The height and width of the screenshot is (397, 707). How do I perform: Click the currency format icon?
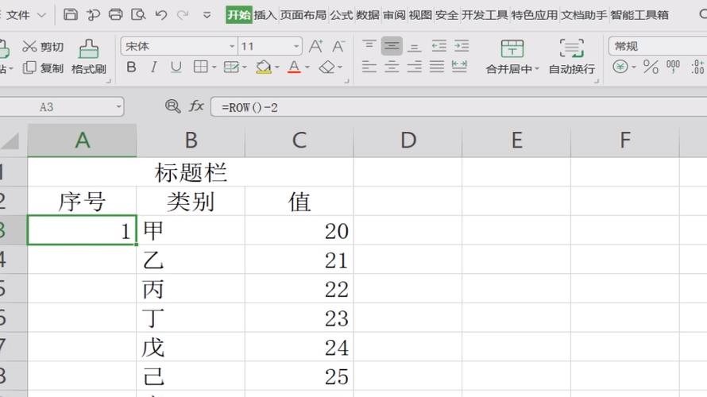620,67
